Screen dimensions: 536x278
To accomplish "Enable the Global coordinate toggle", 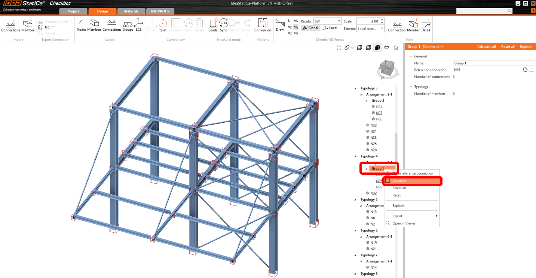I will coord(310,28).
